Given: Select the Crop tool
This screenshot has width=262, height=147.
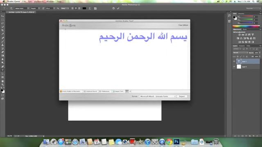Looking at the screenshot, I should pyautogui.click(x=2, y=30).
